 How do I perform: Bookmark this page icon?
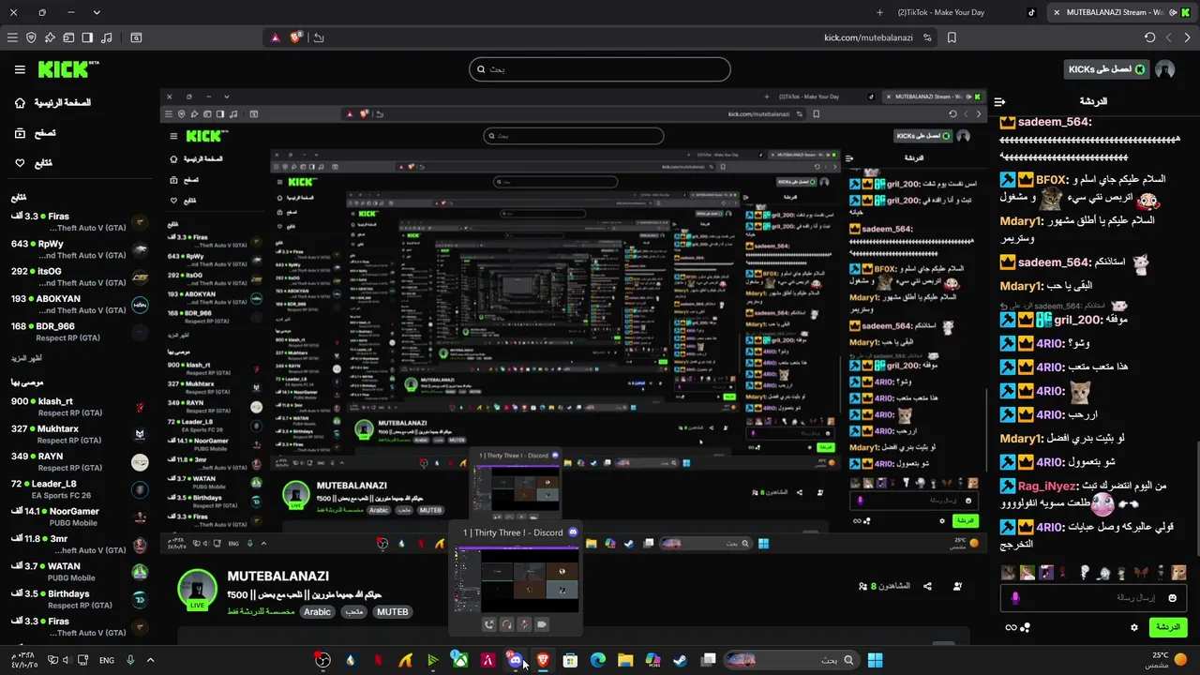(952, 37)
